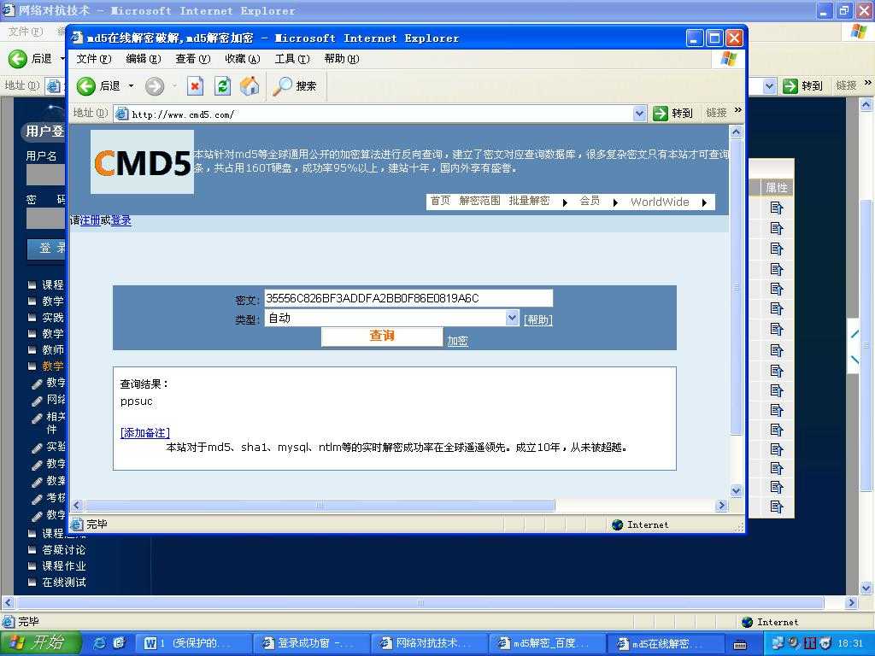Click 转到 button in background 网络对抗技术 window
875x656 pixels.
(x=802, y=86)
